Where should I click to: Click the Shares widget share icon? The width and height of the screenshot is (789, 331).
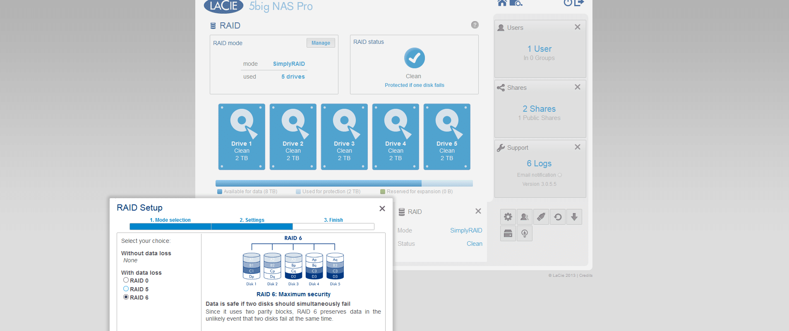point(501,88)
